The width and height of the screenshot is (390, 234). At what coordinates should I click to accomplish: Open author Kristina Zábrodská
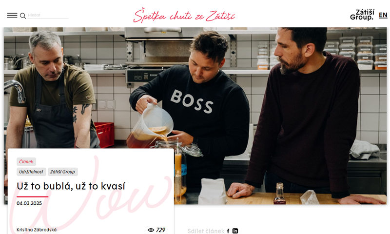[37, 230]
